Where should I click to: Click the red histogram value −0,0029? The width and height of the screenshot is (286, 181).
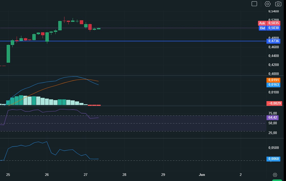pyautogui.click(x=274, y=103)
